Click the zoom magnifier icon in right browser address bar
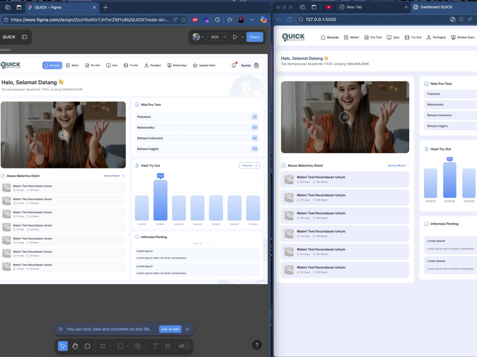Viewport: 477px width, 357px height. coord(461,20)
